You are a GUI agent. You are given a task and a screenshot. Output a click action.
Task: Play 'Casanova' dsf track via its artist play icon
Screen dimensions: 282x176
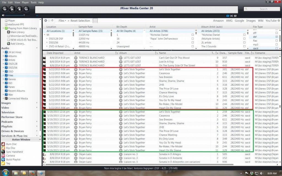click(x=76, y=73)
